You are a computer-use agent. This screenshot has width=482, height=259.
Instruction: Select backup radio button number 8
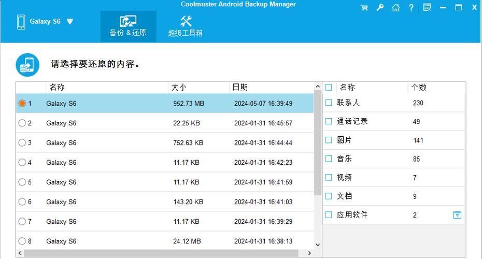pos(22,241)
